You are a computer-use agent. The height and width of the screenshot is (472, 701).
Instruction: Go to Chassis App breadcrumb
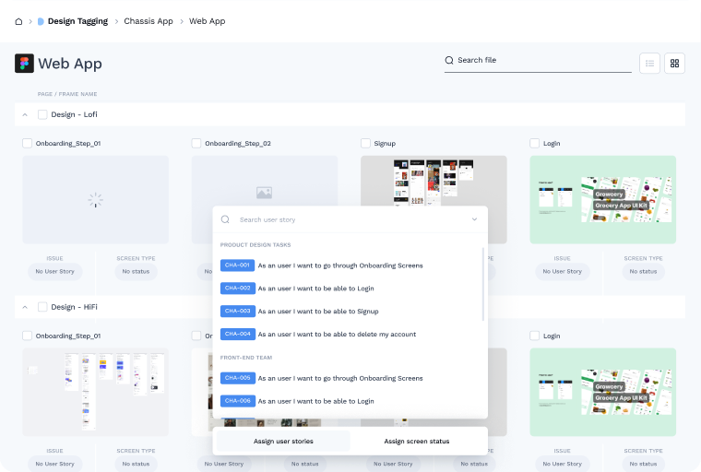tap(149, 21)
